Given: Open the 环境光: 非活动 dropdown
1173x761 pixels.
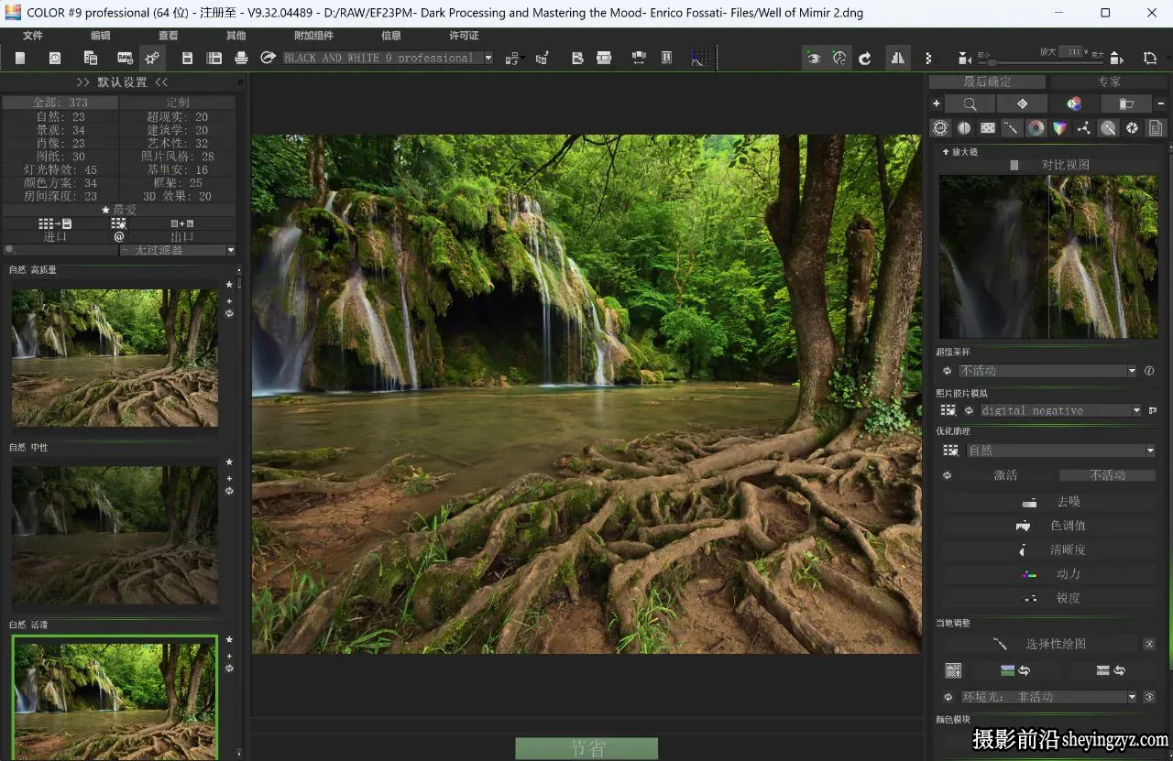Looking at the screenshot, I should pos(1048,697).
